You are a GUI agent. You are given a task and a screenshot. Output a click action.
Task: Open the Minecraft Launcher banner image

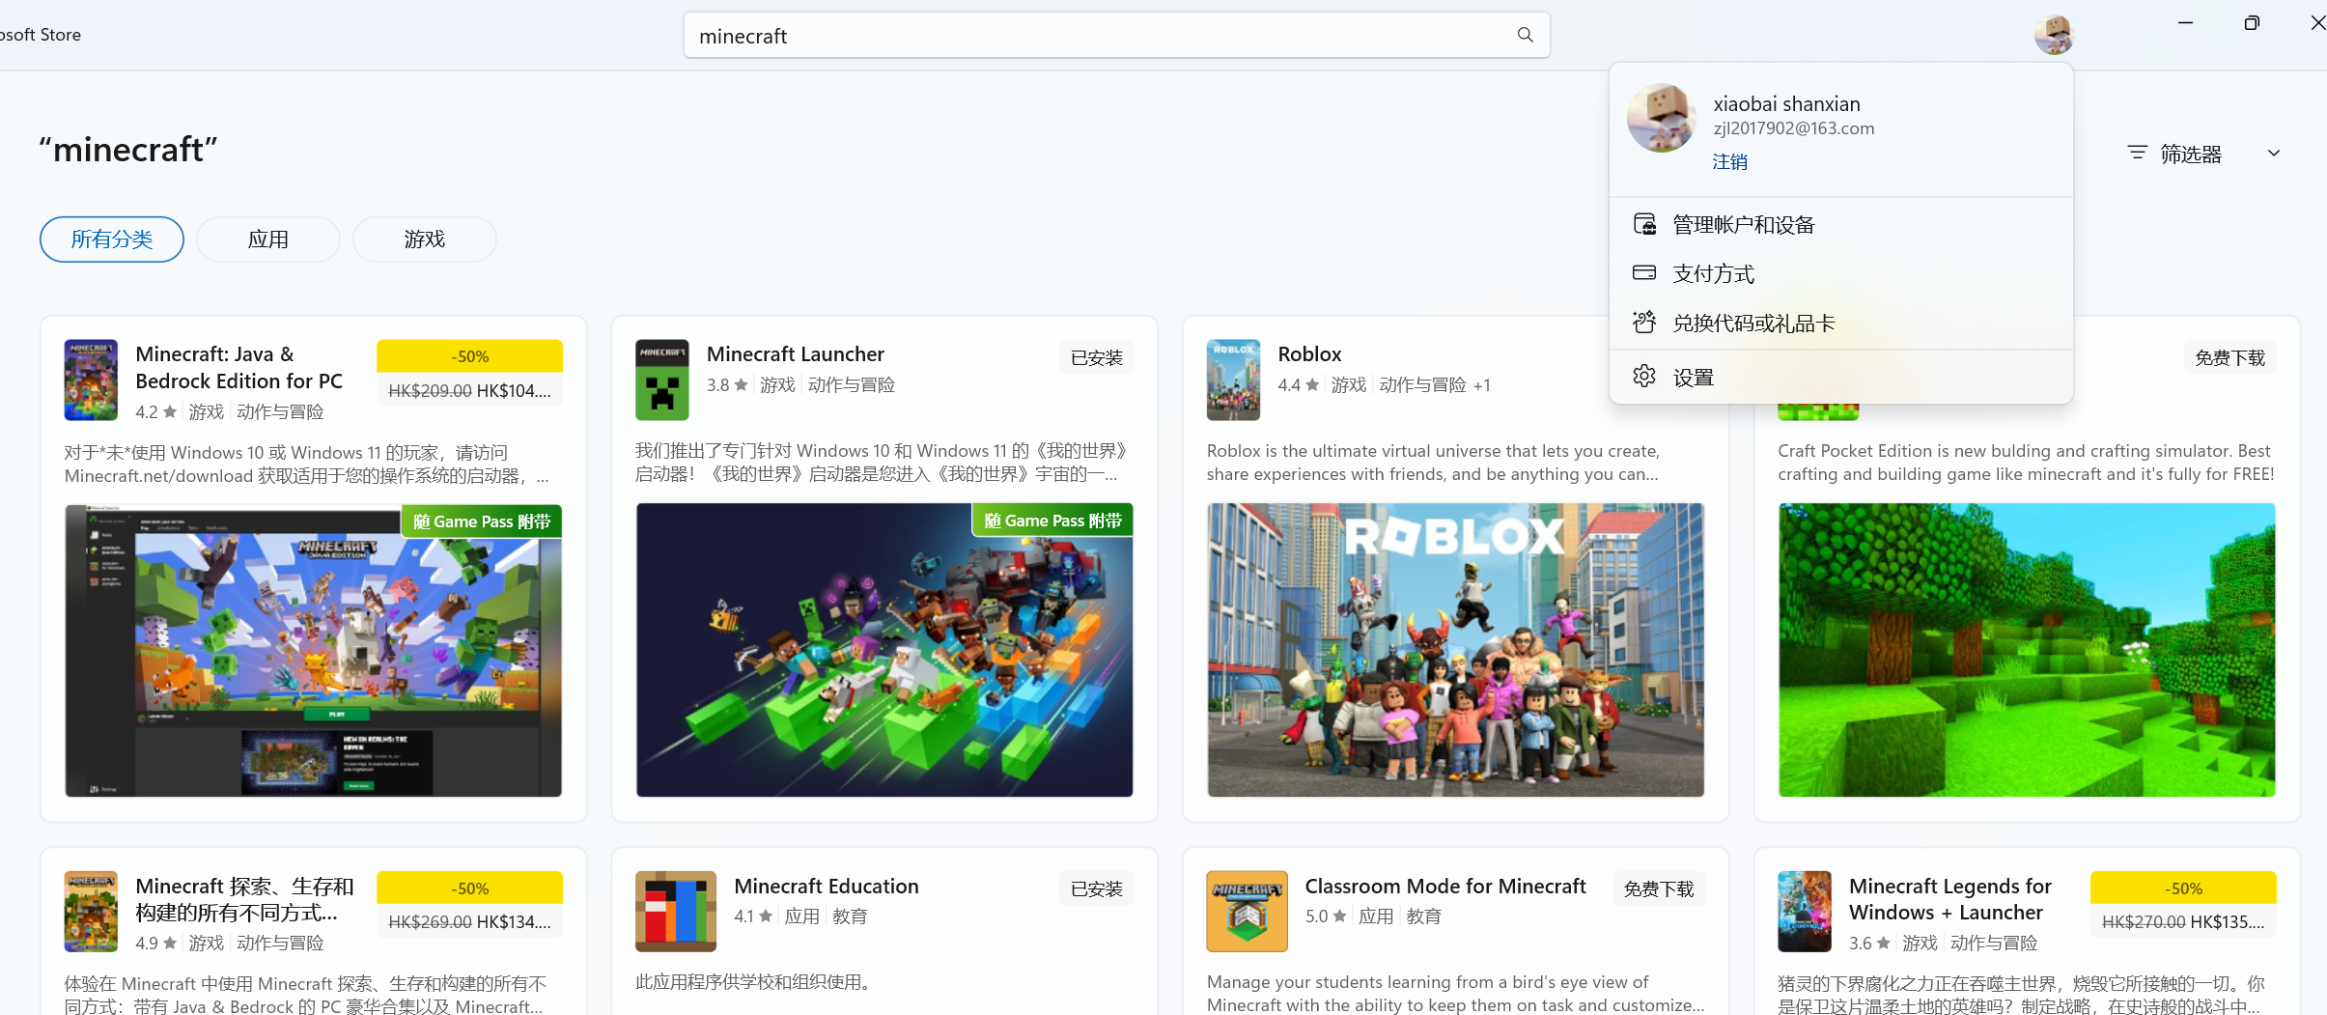(884, 650)
